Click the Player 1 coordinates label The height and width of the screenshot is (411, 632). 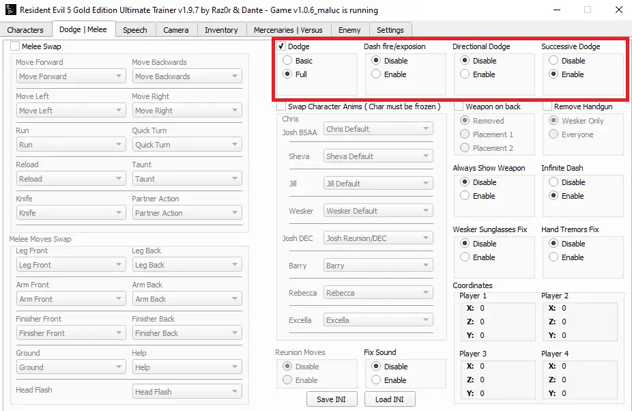(x=473, y=296)
